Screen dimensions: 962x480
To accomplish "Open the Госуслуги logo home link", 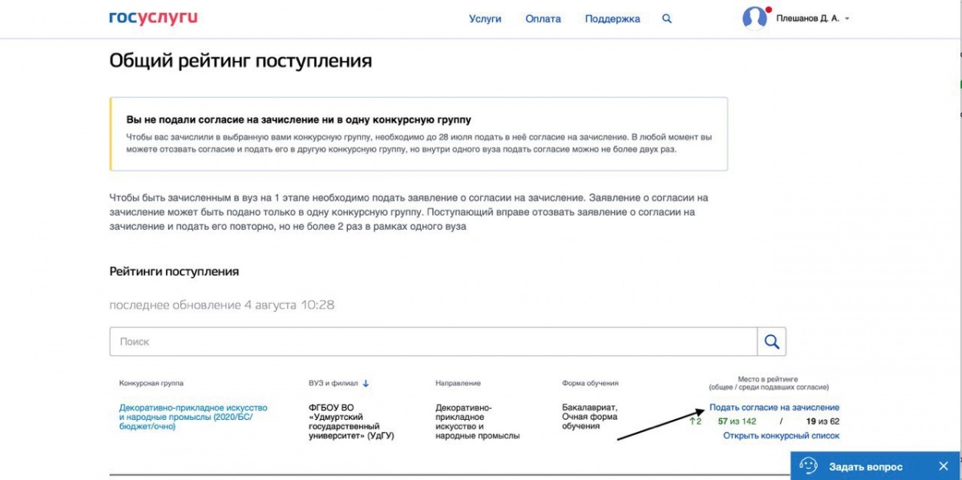I will tap(153, 18).
